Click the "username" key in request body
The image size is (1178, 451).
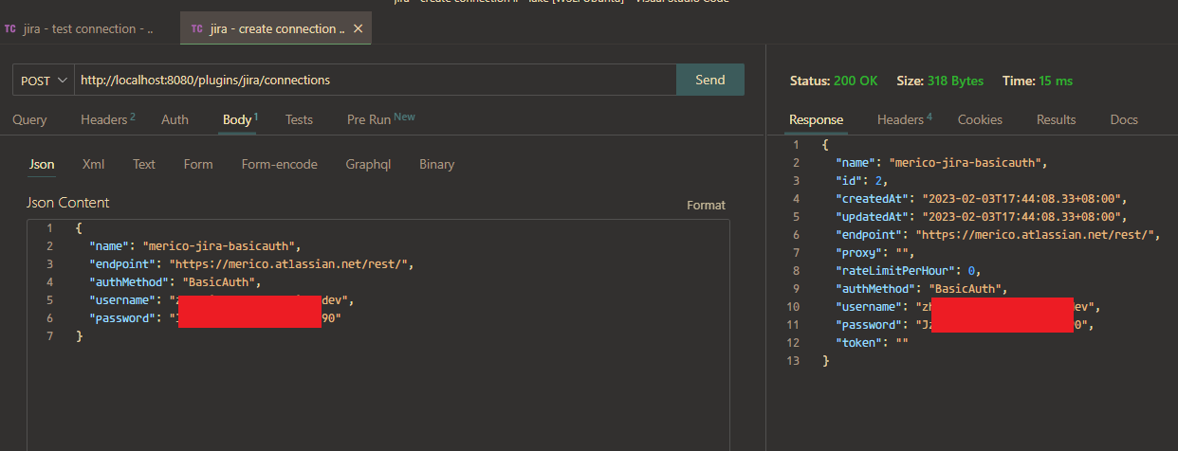coord(121,299)
